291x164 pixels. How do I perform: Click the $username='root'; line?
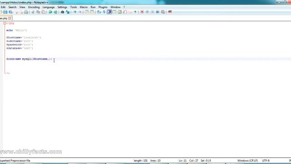tap(20, 41)
